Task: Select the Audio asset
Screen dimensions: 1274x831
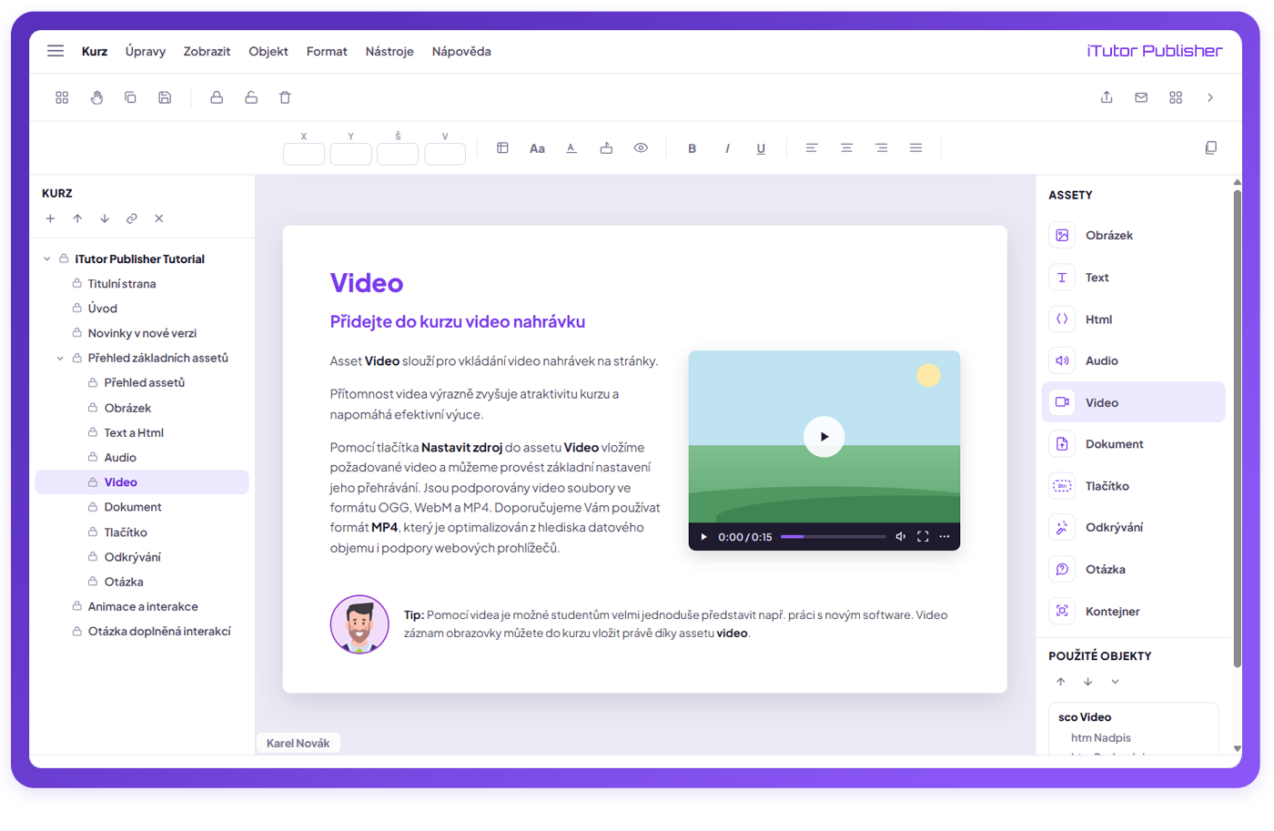Action: tap(1133, 360)
